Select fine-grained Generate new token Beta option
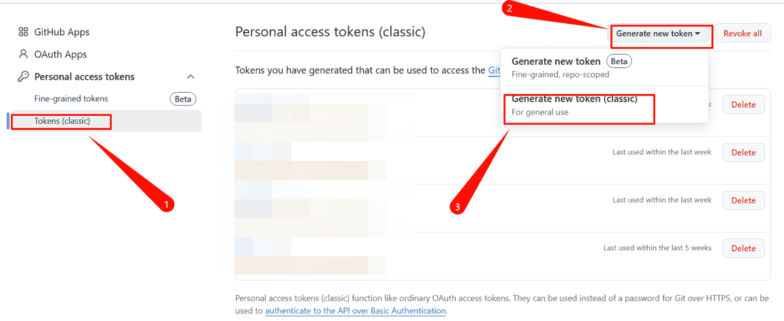Viewport: 784px width, 321px height. point(580,67)
